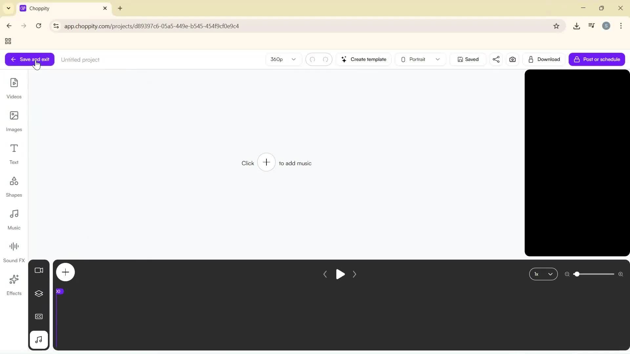The height and width of the screenshot is (354, 630).
Task: Open the Effects panel
Action: click(14, 285)
